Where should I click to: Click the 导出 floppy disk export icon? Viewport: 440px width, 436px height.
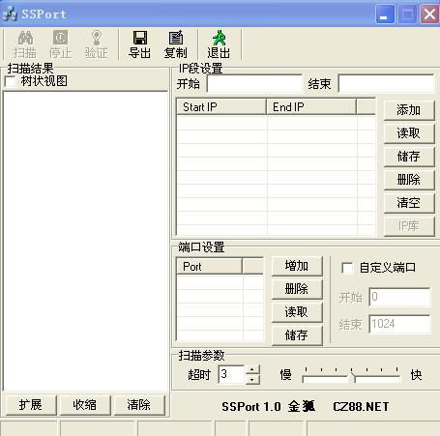(140, 38)
